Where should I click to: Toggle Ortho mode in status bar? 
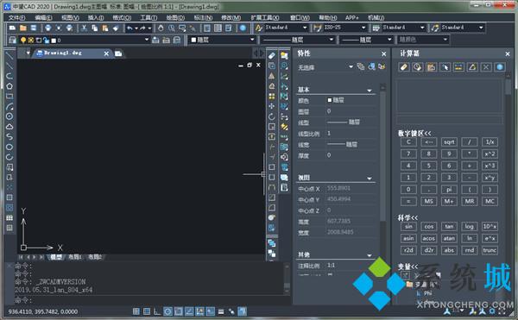[157, 311]
